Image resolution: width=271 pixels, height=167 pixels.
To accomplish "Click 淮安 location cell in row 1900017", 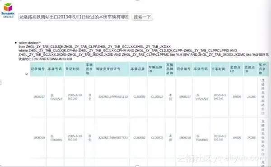I will coord(90,97).
